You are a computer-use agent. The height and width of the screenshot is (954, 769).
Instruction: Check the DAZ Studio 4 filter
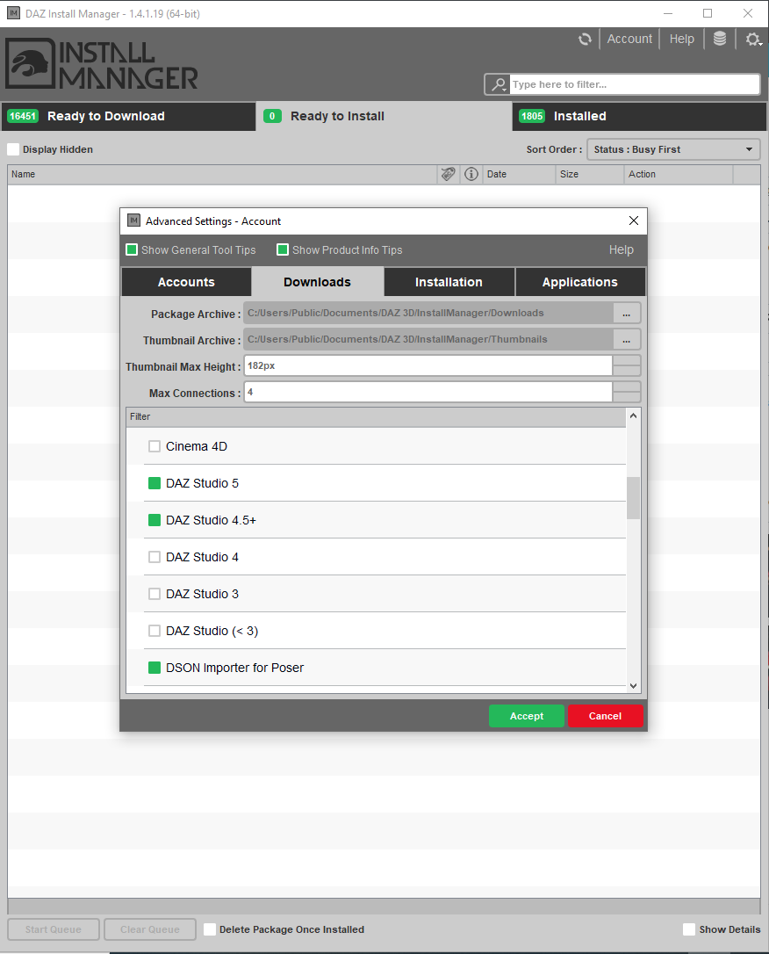tap(155, 557)
